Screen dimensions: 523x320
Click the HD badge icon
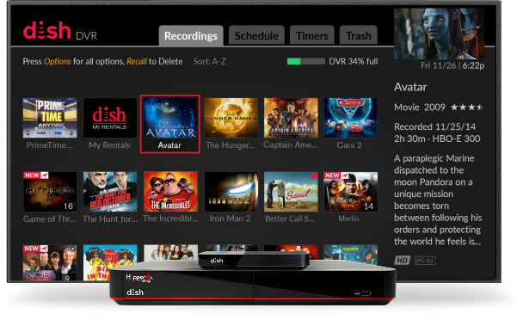tap(403, 261)
